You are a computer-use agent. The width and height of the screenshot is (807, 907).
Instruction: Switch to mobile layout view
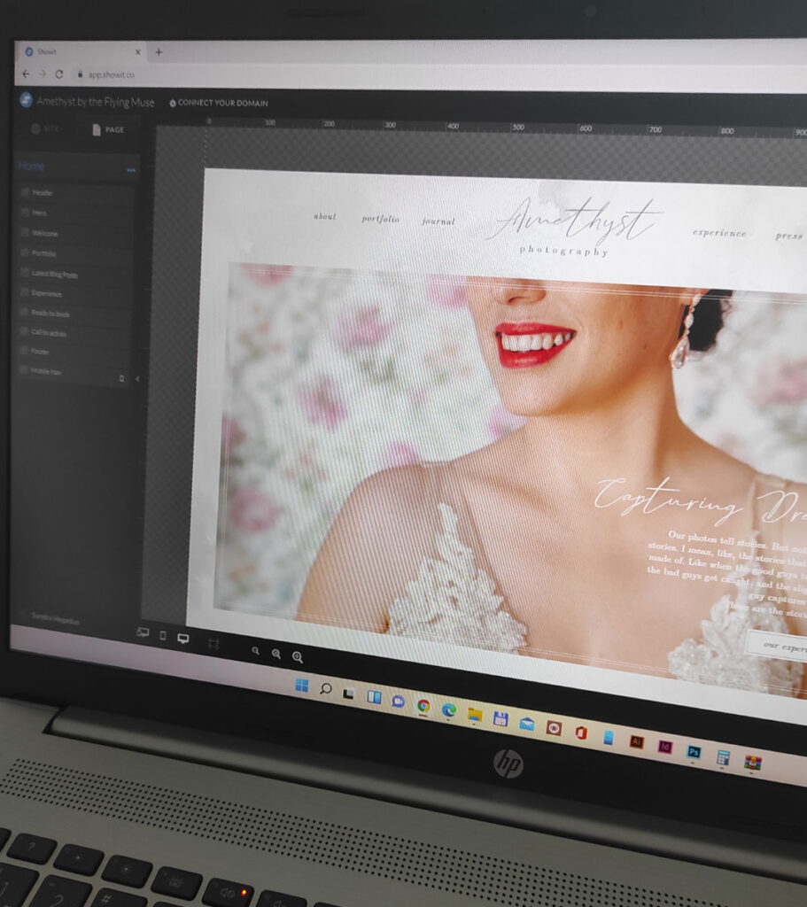tap(163, 636)
